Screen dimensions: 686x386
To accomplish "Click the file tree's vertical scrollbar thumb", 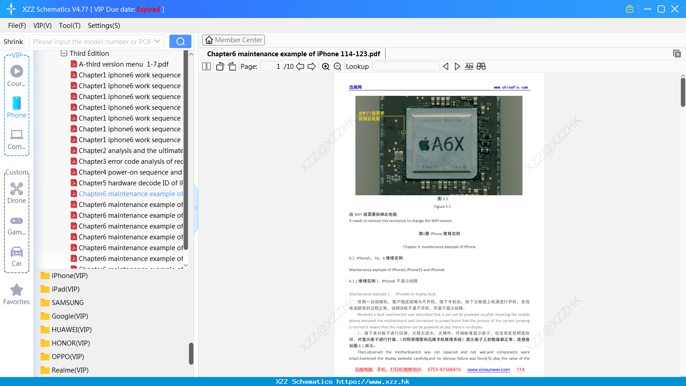I will [x=186, y=150].
